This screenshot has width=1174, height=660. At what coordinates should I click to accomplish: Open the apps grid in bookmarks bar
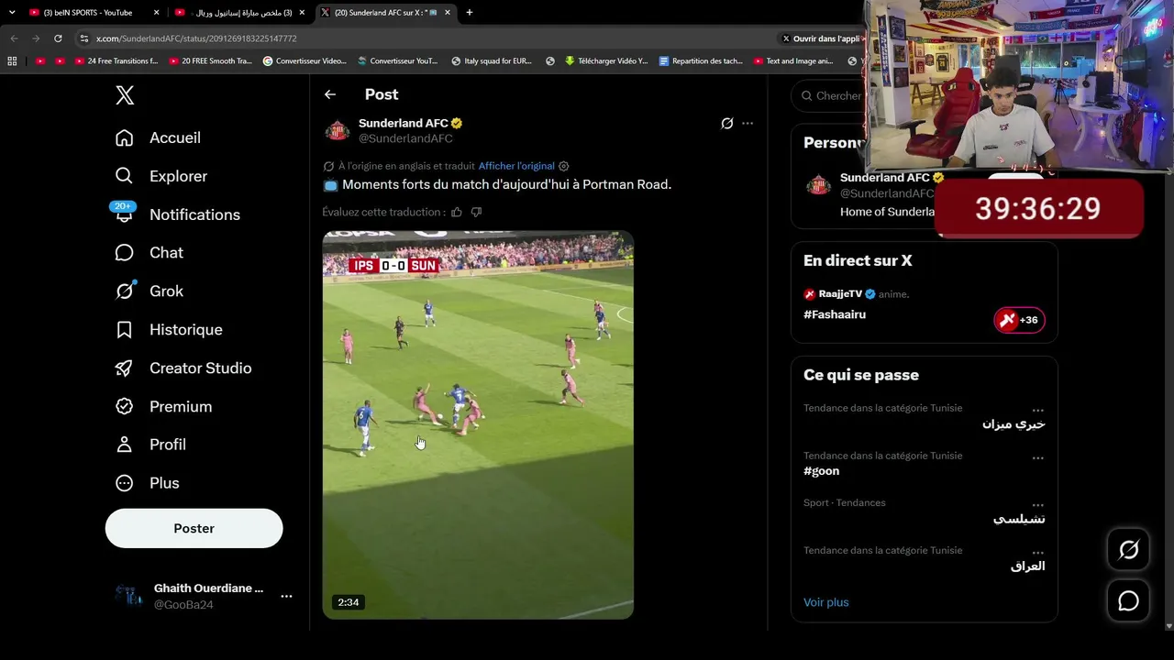click(x=12, y=61)
